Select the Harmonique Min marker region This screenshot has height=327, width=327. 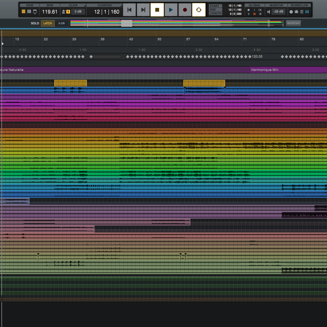pyautogui.click(x=287, y=70)
